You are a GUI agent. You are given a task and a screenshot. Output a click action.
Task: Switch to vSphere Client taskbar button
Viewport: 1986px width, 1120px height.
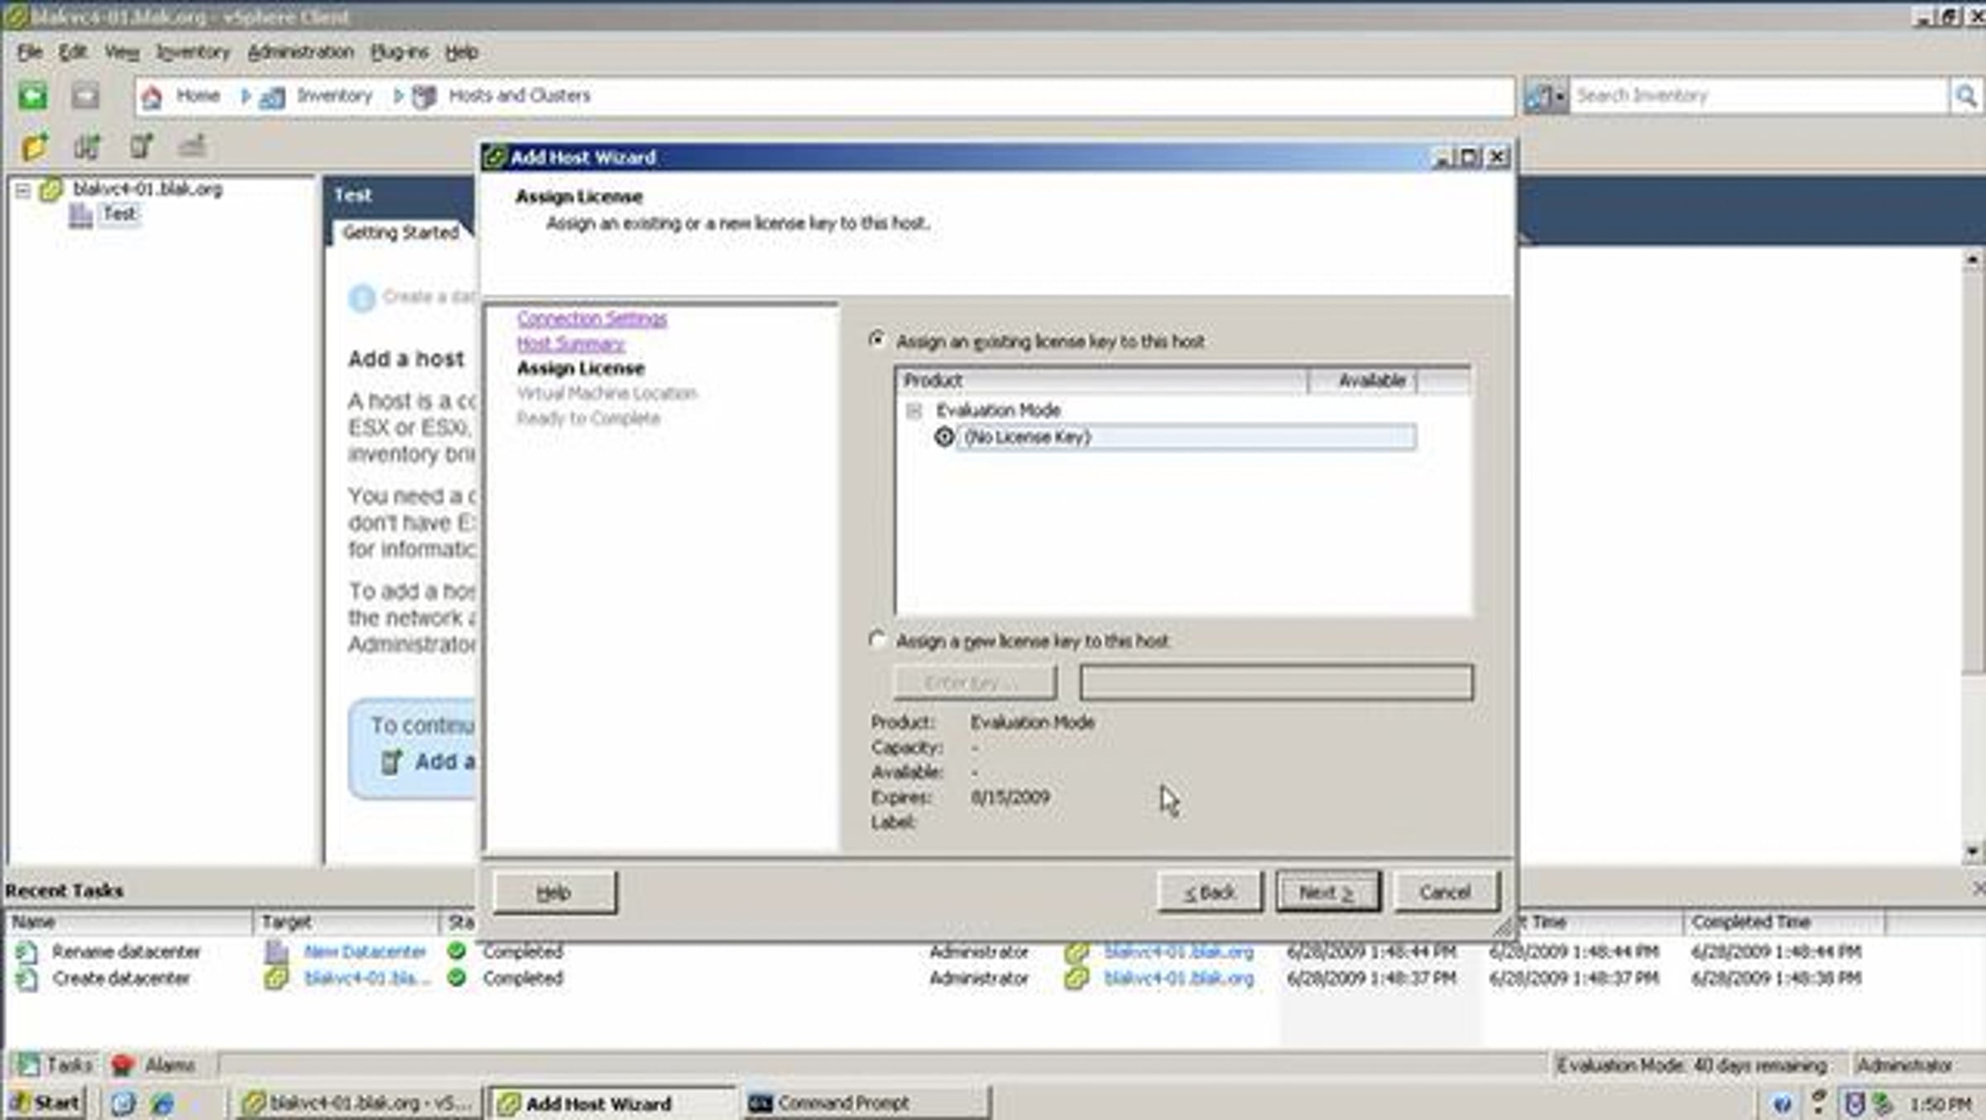358,1103
